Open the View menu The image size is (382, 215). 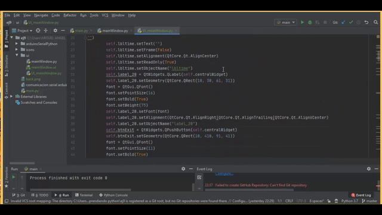click(27, 15)
